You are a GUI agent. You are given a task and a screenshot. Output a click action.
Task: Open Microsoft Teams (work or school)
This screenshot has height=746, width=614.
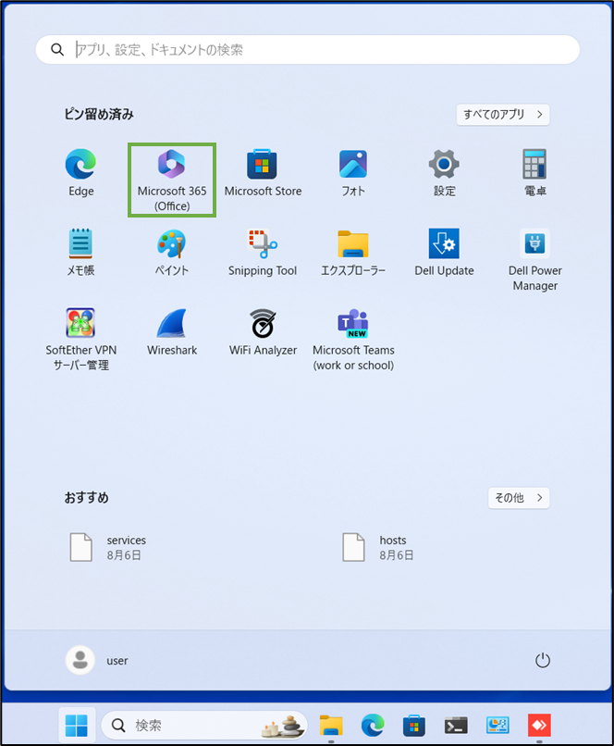(353, 340)
